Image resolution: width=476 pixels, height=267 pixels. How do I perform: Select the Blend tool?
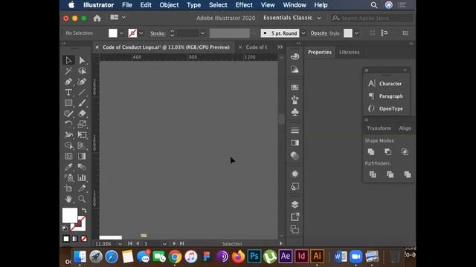coord(82,167)
